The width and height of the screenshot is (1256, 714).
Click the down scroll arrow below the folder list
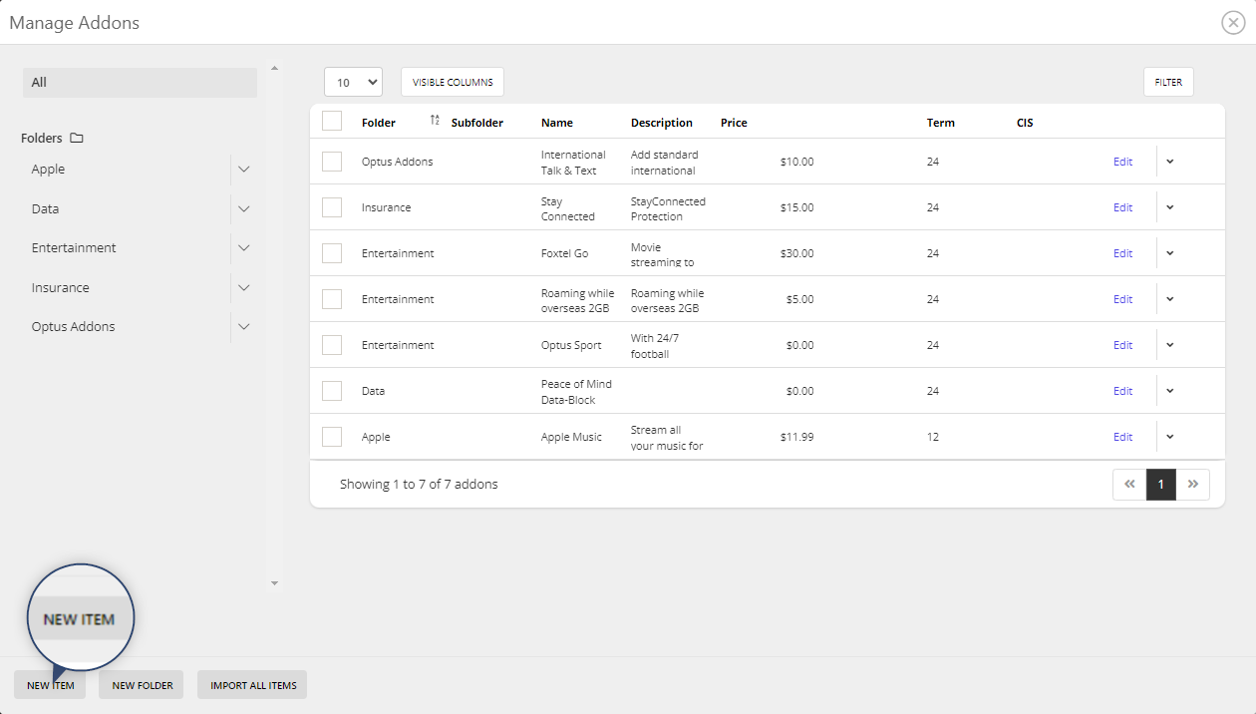[x=274, y=582]
